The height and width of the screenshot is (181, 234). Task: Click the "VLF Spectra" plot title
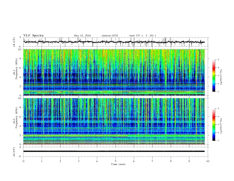coord(33,35)
